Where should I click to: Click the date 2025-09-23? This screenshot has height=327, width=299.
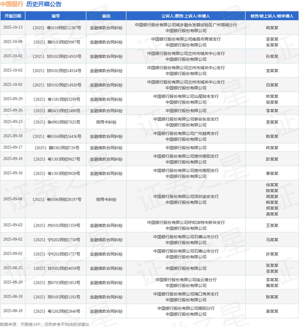13,121
